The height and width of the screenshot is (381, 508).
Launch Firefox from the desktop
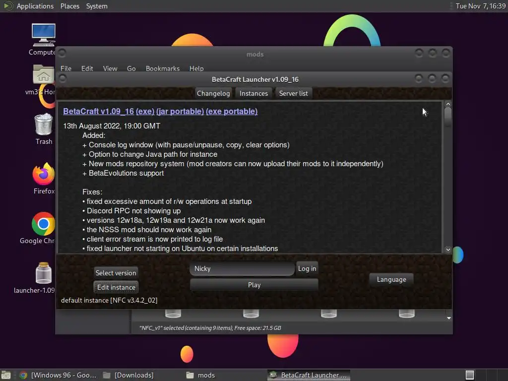(x=44, y=174)
